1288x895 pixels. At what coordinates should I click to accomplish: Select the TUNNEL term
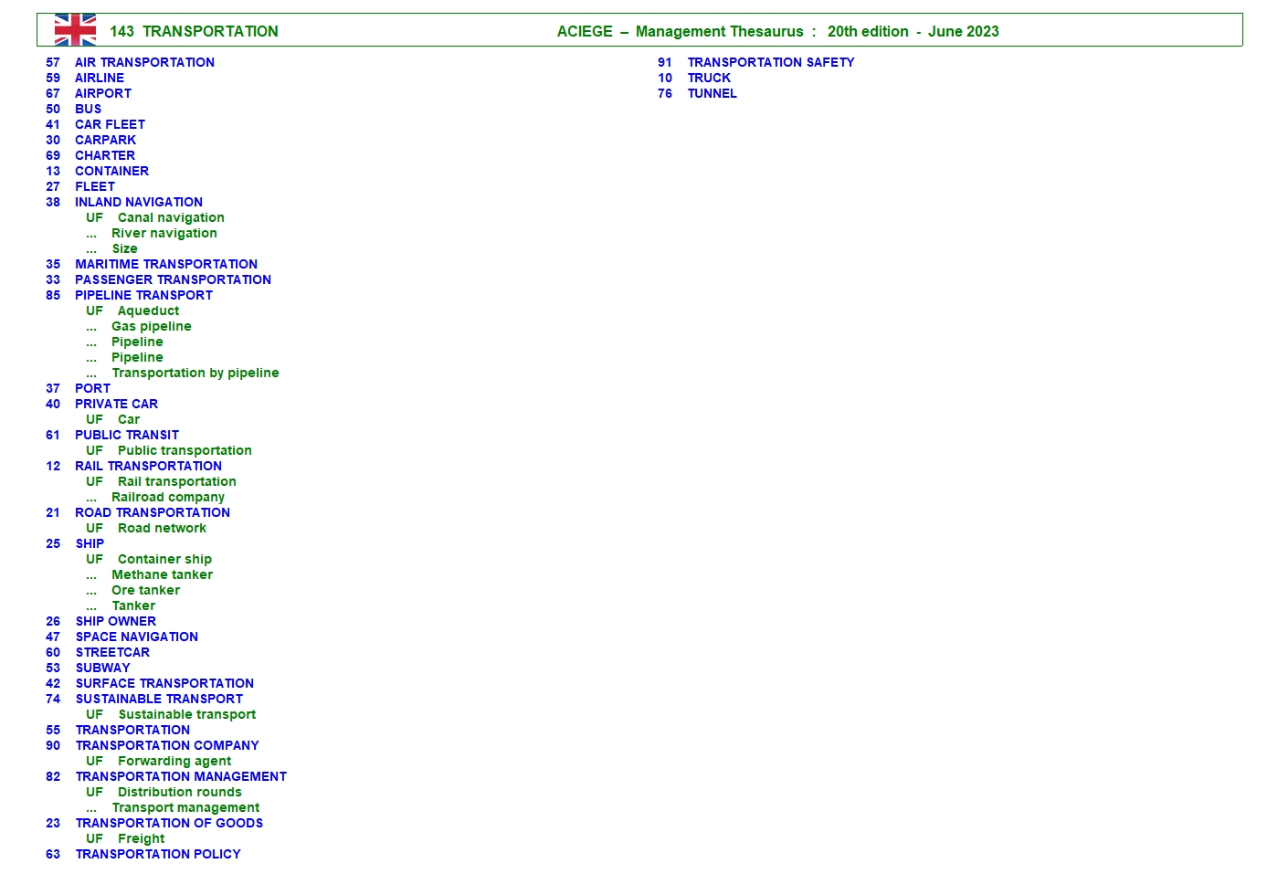[712, 93]
